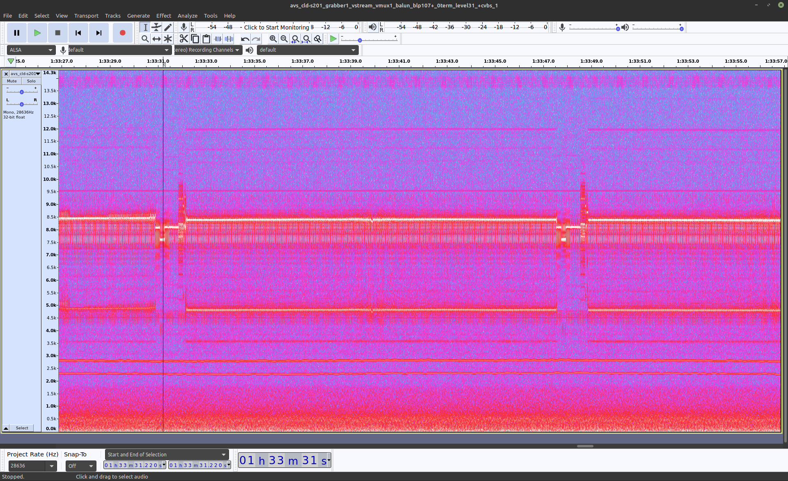788x481 pixels.
Task: Collapse the track with bottom-left arrow
Action: pyautogui.click(x=6, y=428)
